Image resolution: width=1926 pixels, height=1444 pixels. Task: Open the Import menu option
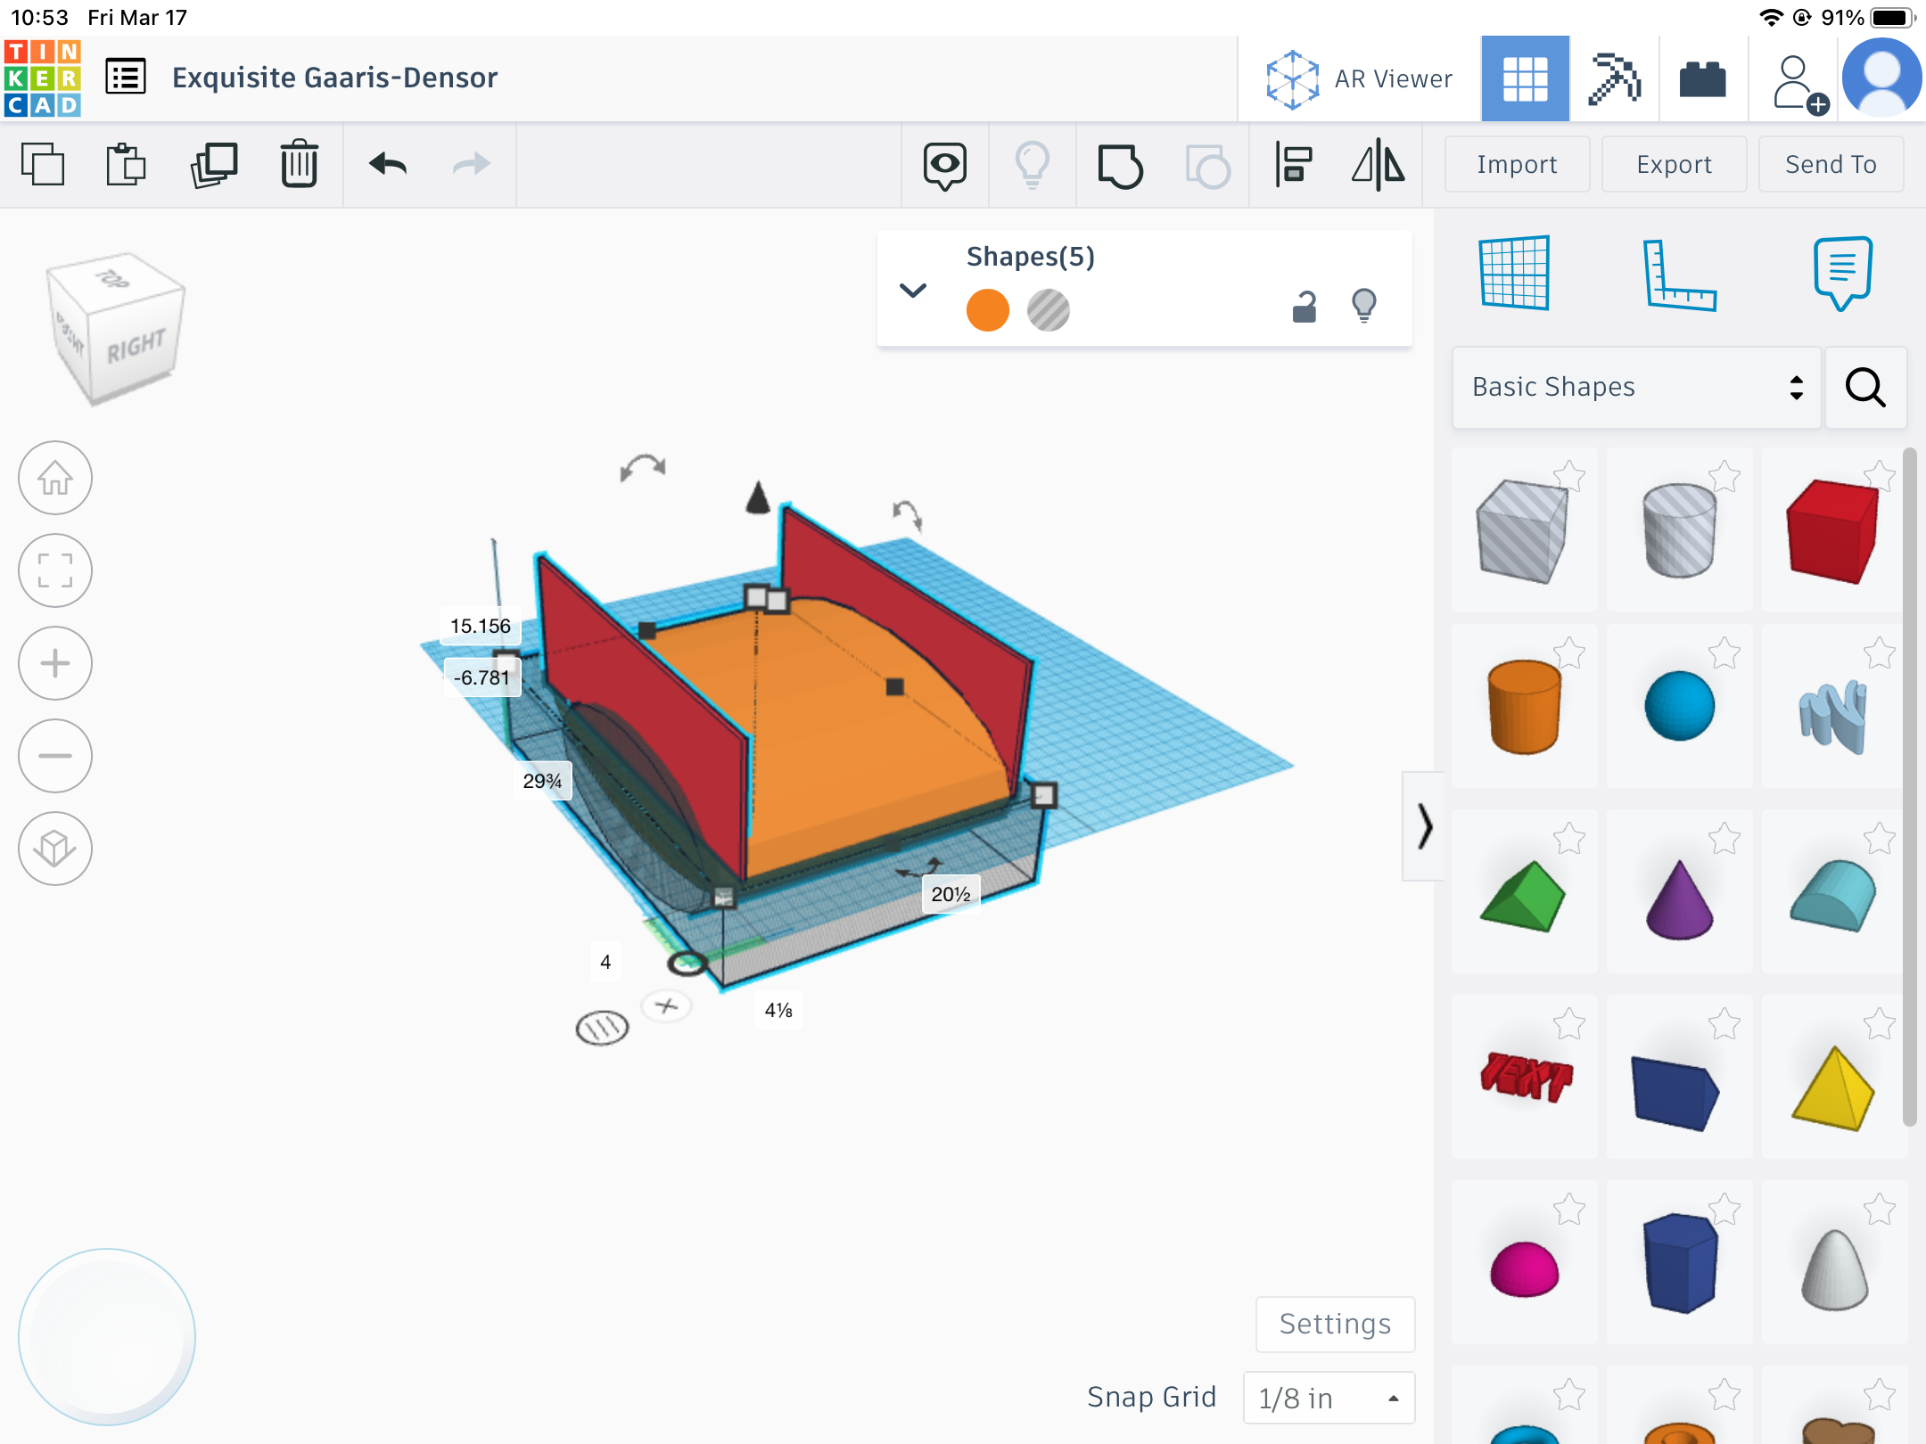click(1515, 162)
